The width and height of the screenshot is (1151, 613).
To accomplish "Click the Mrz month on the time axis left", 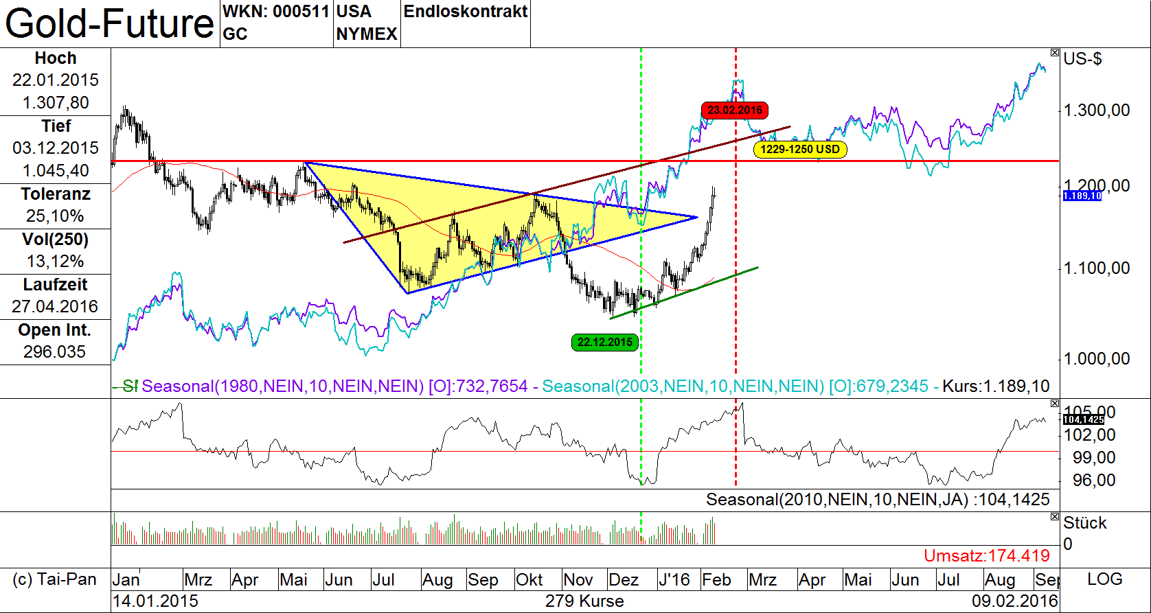I will coord(198,580).
